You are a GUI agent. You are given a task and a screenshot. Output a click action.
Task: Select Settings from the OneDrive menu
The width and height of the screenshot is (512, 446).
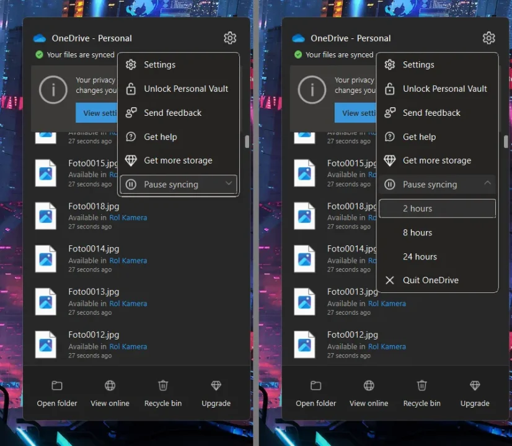pyautogui.click(x=160, y=64)
